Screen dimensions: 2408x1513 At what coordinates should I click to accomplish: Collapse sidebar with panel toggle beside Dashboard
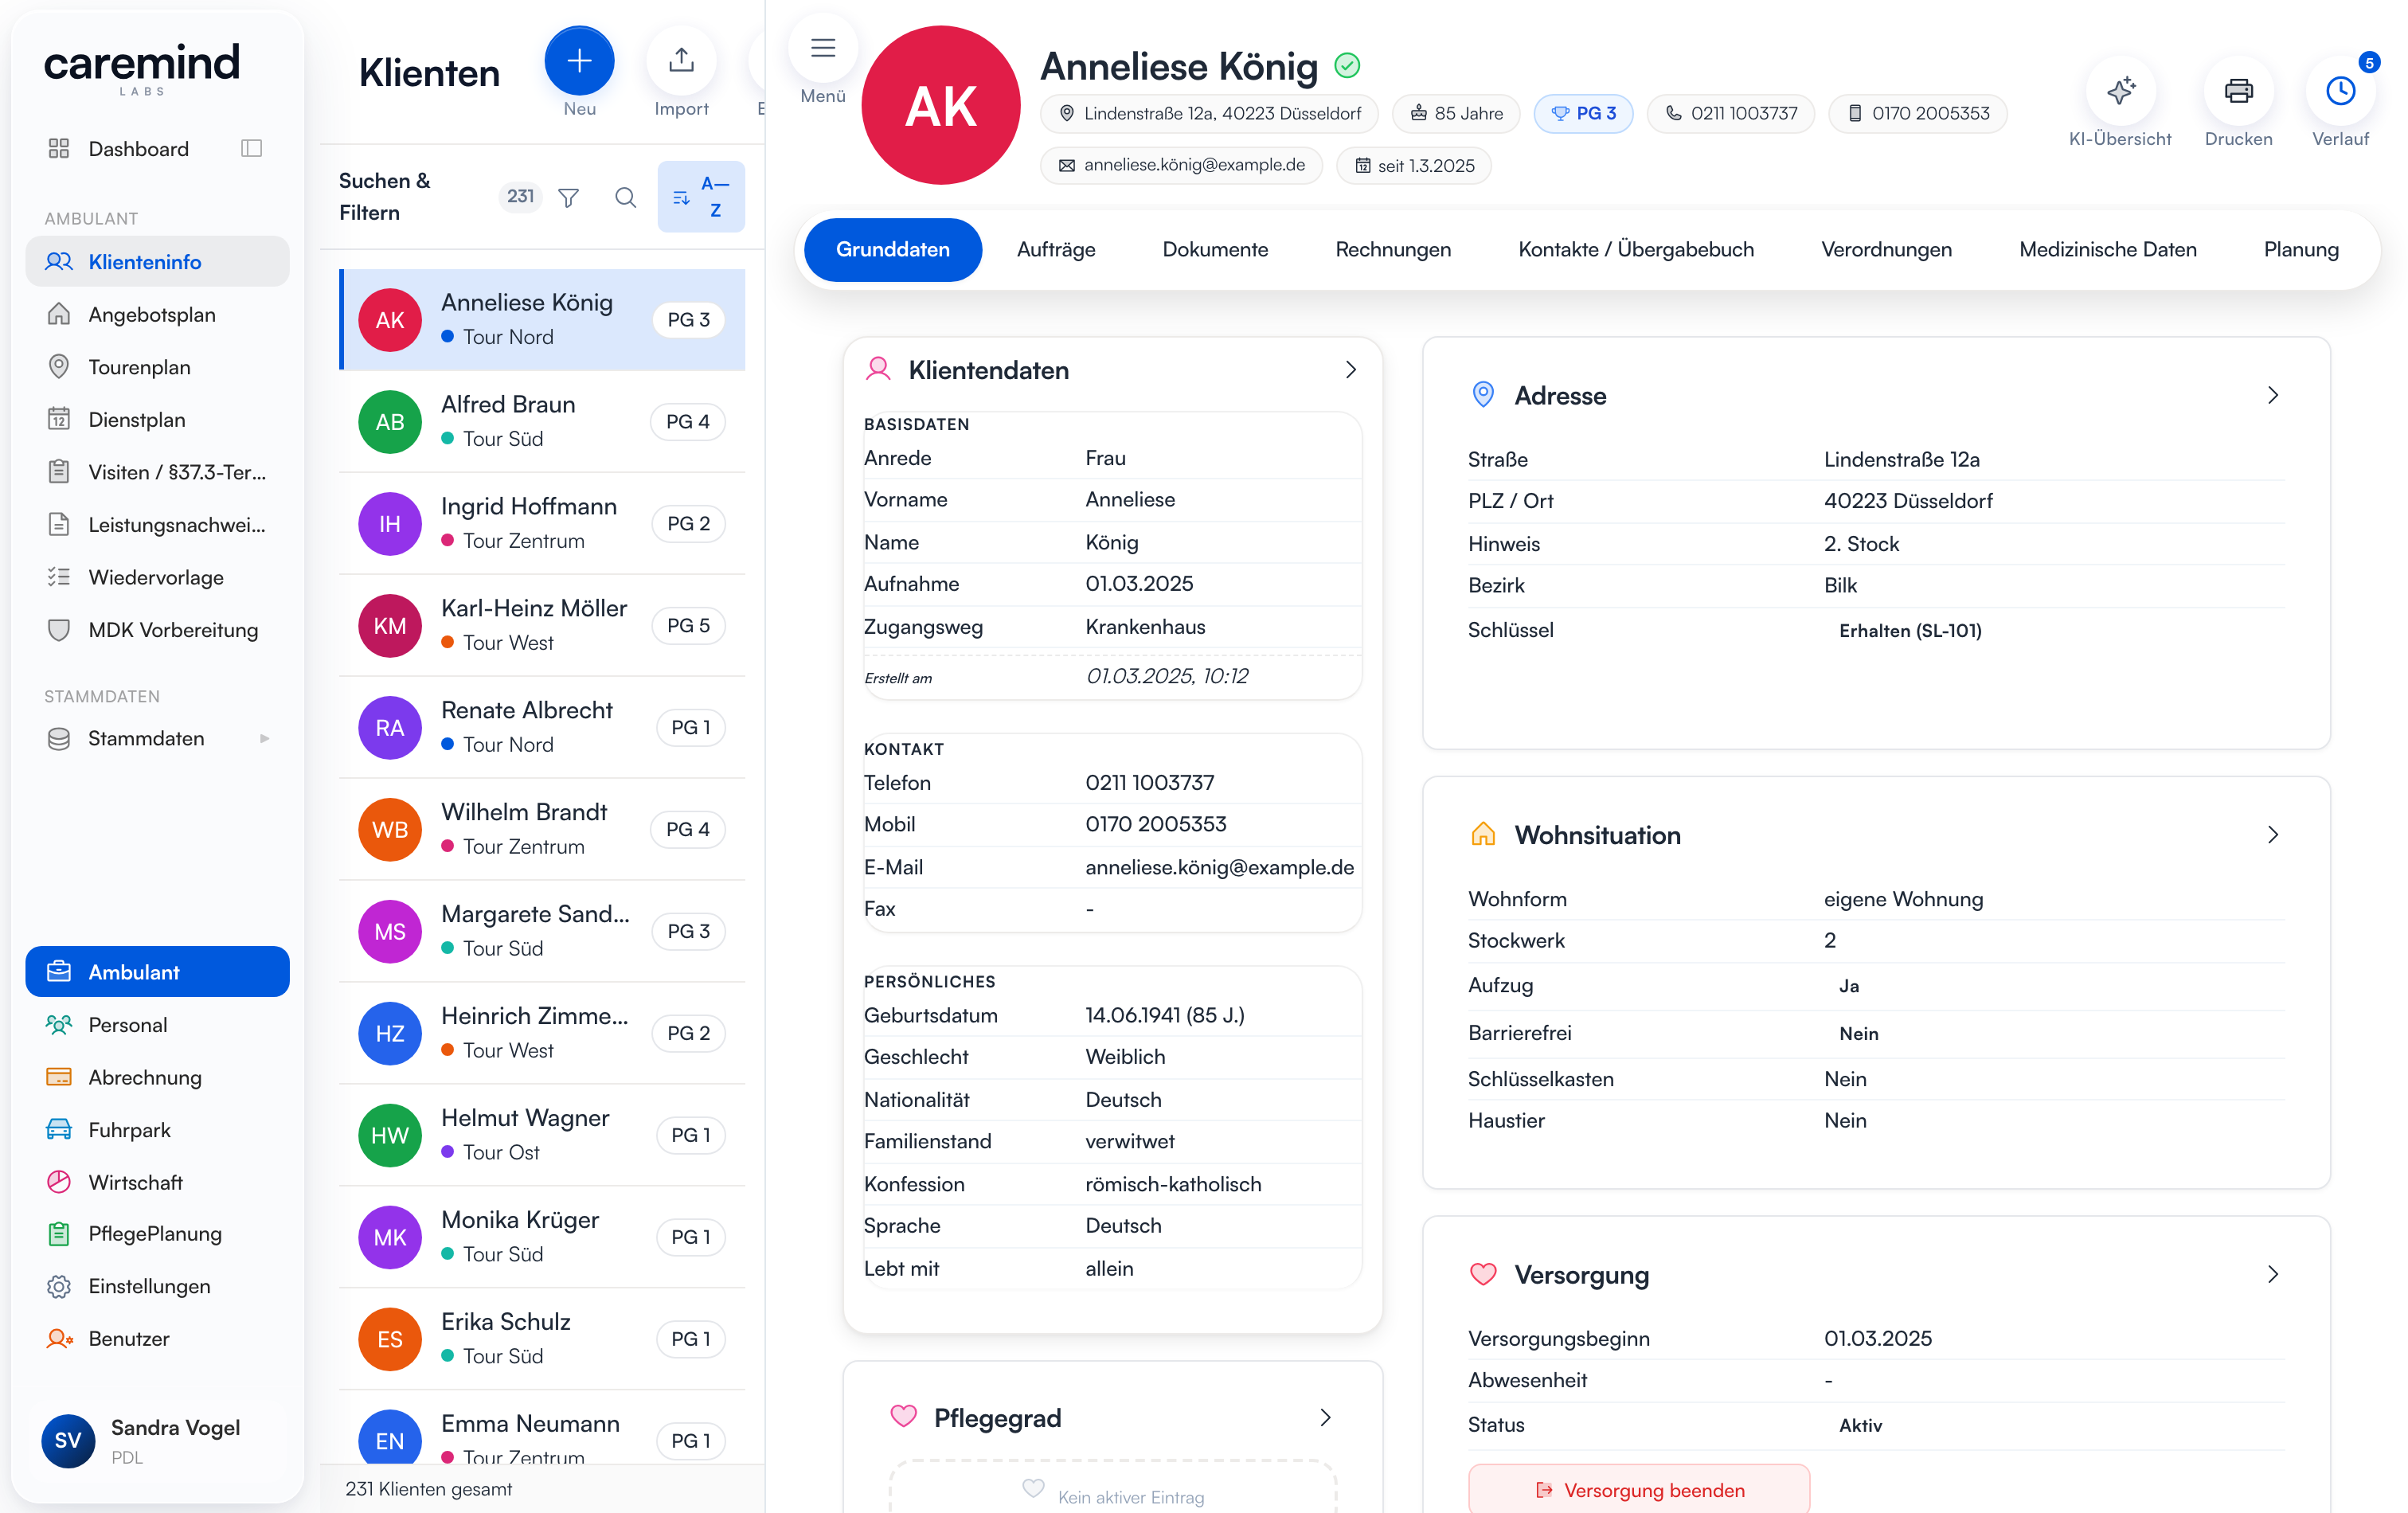tap(252, 148)
